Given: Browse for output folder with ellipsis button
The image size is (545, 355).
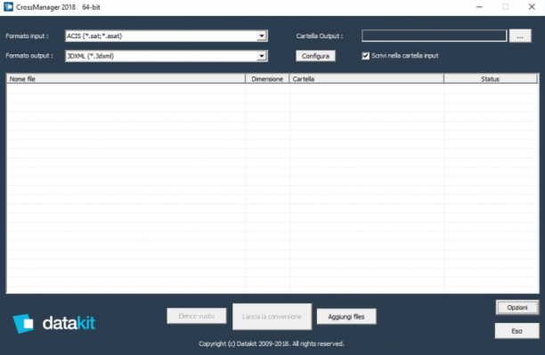Looking at the screenshot, I should (x=520, y=36).
